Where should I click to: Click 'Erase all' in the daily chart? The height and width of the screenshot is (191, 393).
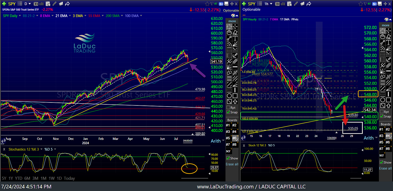[x=232, y=164]
